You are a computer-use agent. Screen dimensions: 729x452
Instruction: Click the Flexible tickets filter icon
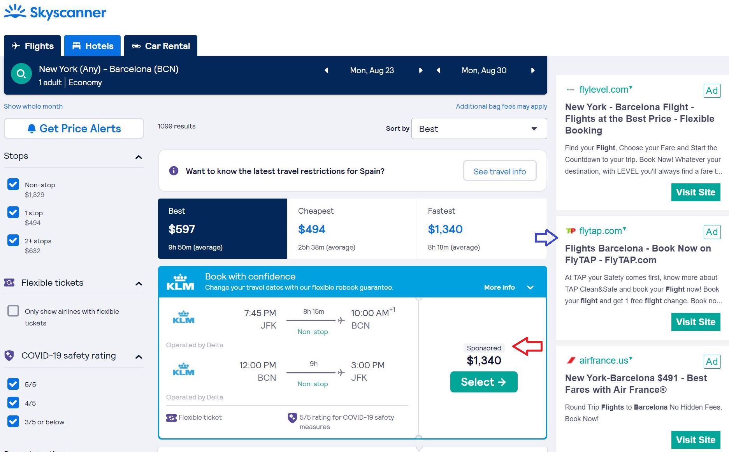tap(9, 283)
